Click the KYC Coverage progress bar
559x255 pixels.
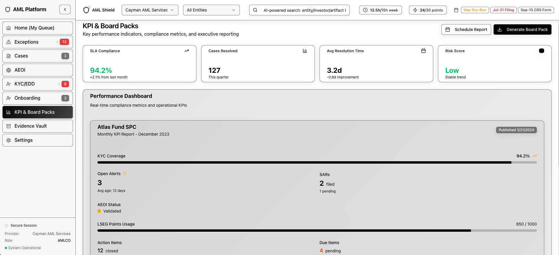pyautogui.click(x=317, y=162)
